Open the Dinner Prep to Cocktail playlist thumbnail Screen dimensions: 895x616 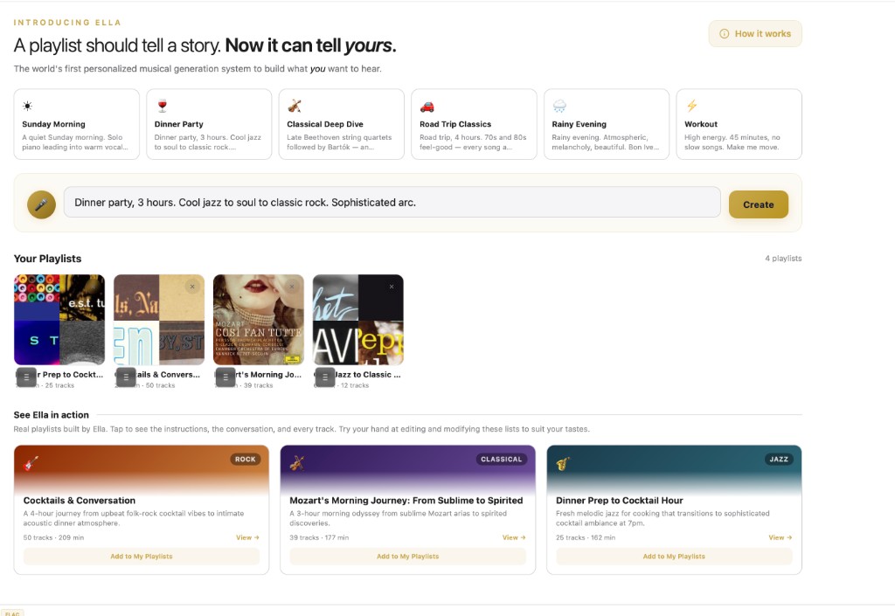click(x=59, y=320)
